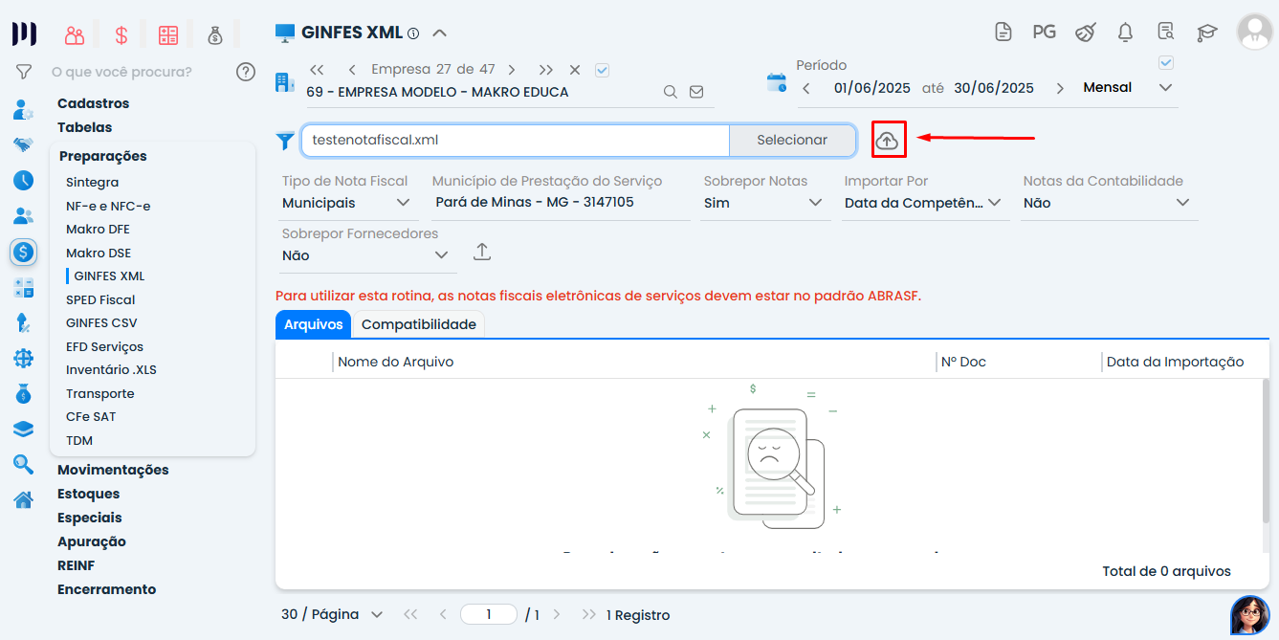This screenshot has width=1279, height=640.
Task: Go to next company arrow
Action: pyautogui.click(x=512, y=70)
